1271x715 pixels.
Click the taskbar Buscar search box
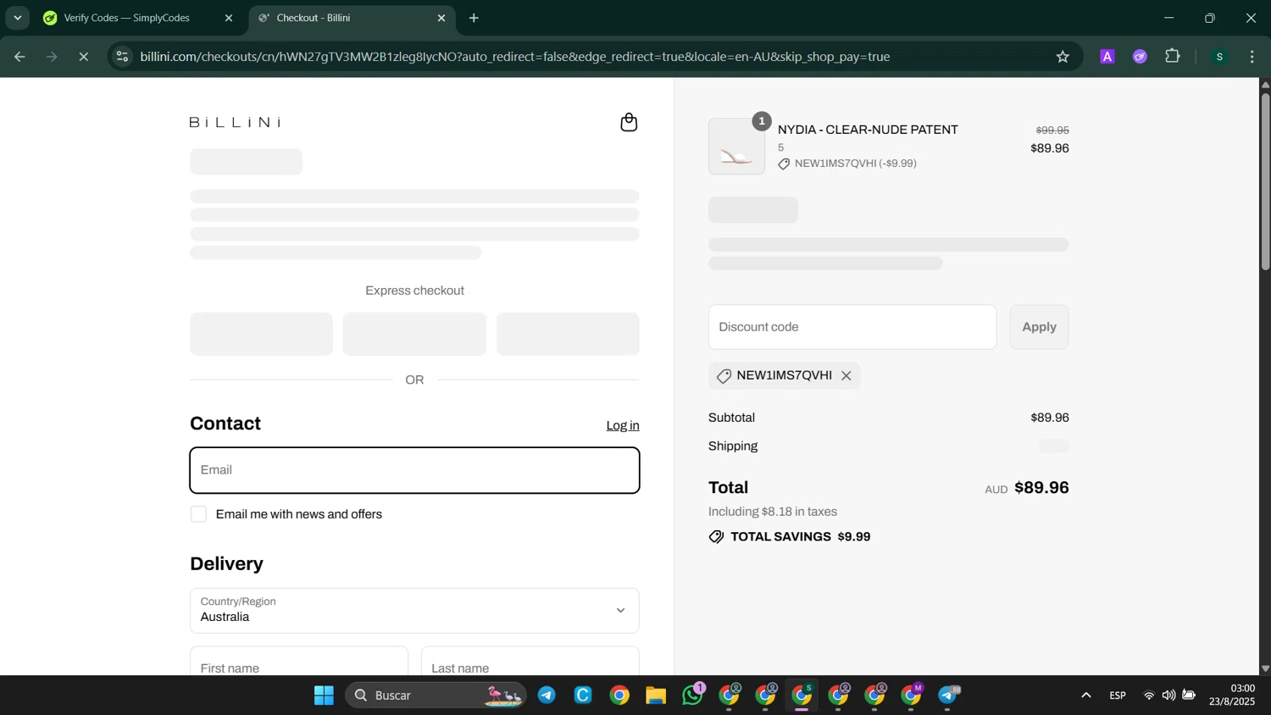coord(436,696)
